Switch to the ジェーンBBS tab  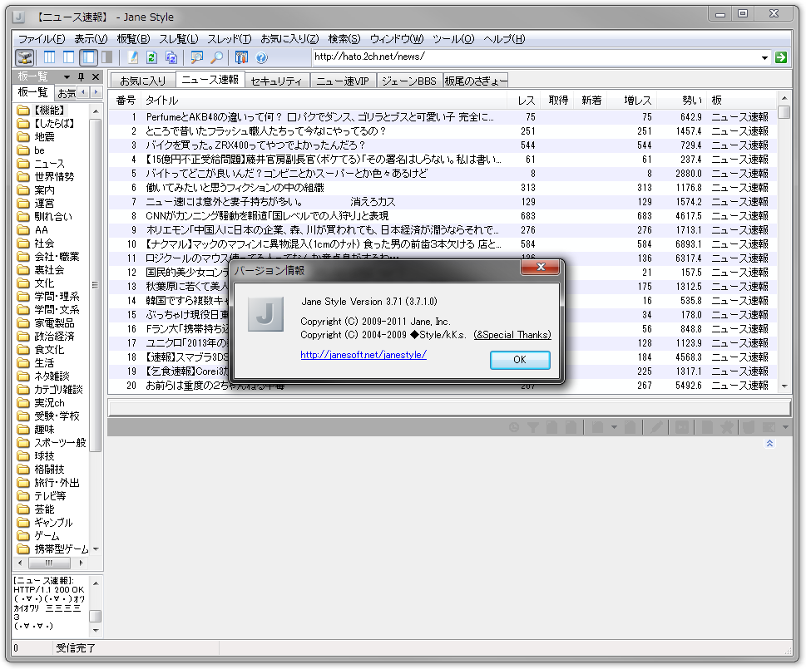[x=409, y=81]
